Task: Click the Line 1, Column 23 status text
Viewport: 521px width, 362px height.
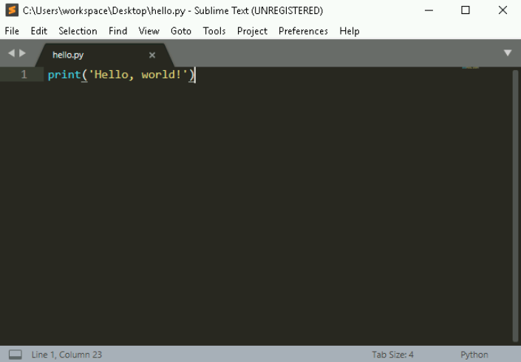Action: [67, 355]
